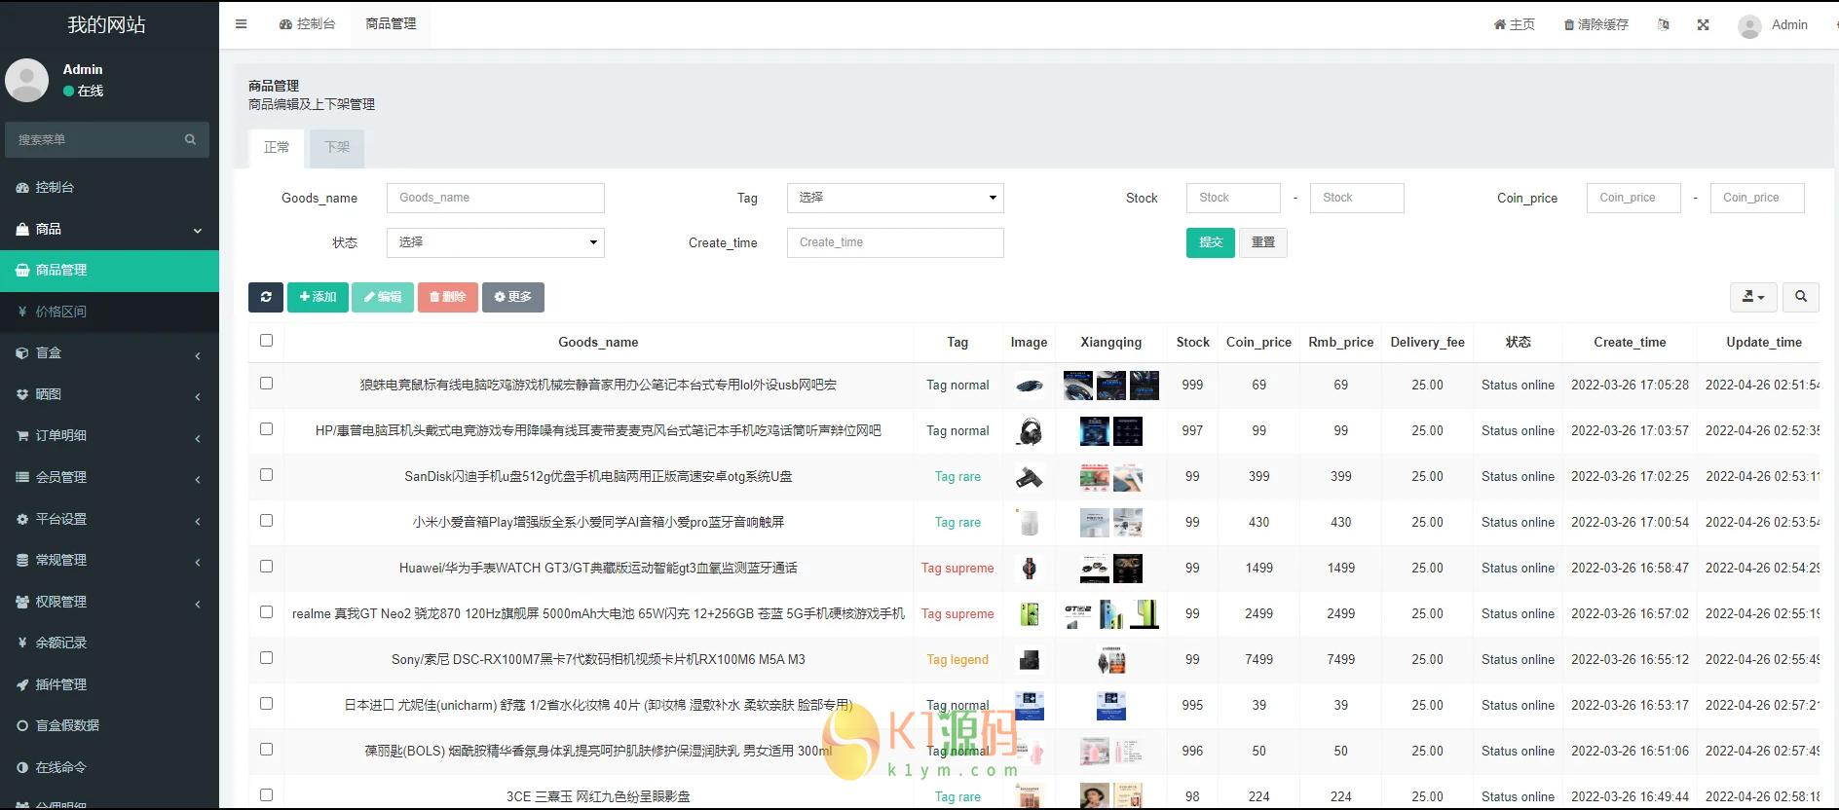This screenshot has height=810, width=1839.
Task: Switch to the 下架 tab
Action: click(337, 148)
